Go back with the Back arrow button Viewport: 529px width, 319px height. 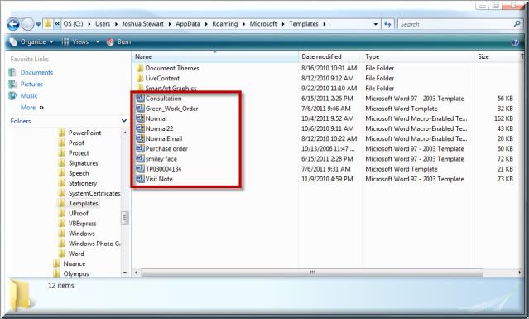pos(12,24)
